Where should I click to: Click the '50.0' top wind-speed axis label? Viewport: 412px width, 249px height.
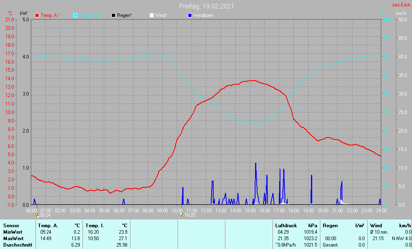coord(402,20)
